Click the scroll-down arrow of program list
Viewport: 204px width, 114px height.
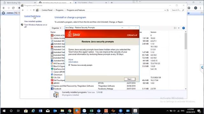coord(186,89)
